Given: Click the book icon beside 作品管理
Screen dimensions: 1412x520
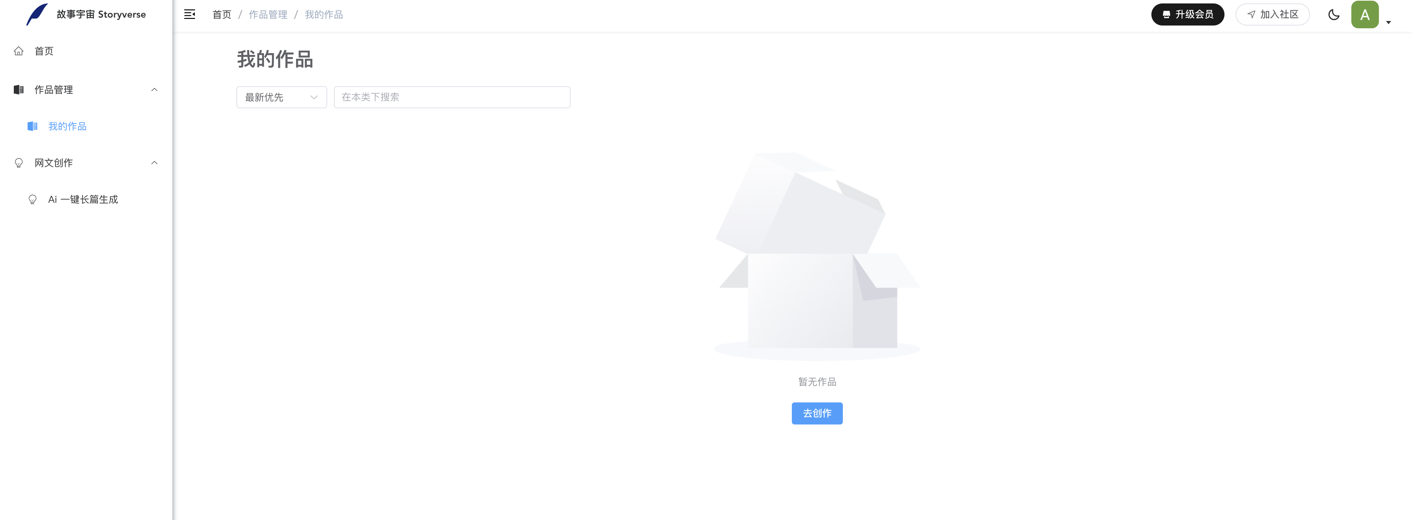Looking at the screenshot, I should [x=19, y=89].
